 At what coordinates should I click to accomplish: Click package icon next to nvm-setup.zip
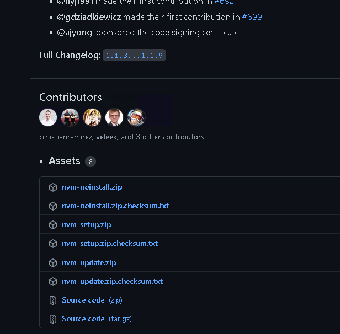pyautogui.click(x=53, y=225)
